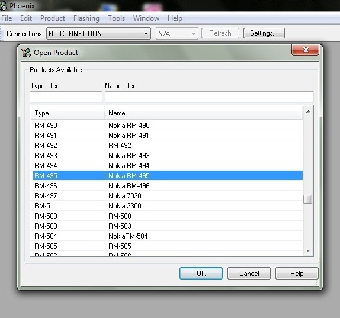Confirm selection with the OK button
This screenshot has width=340, height=318.
pos(201,274)
